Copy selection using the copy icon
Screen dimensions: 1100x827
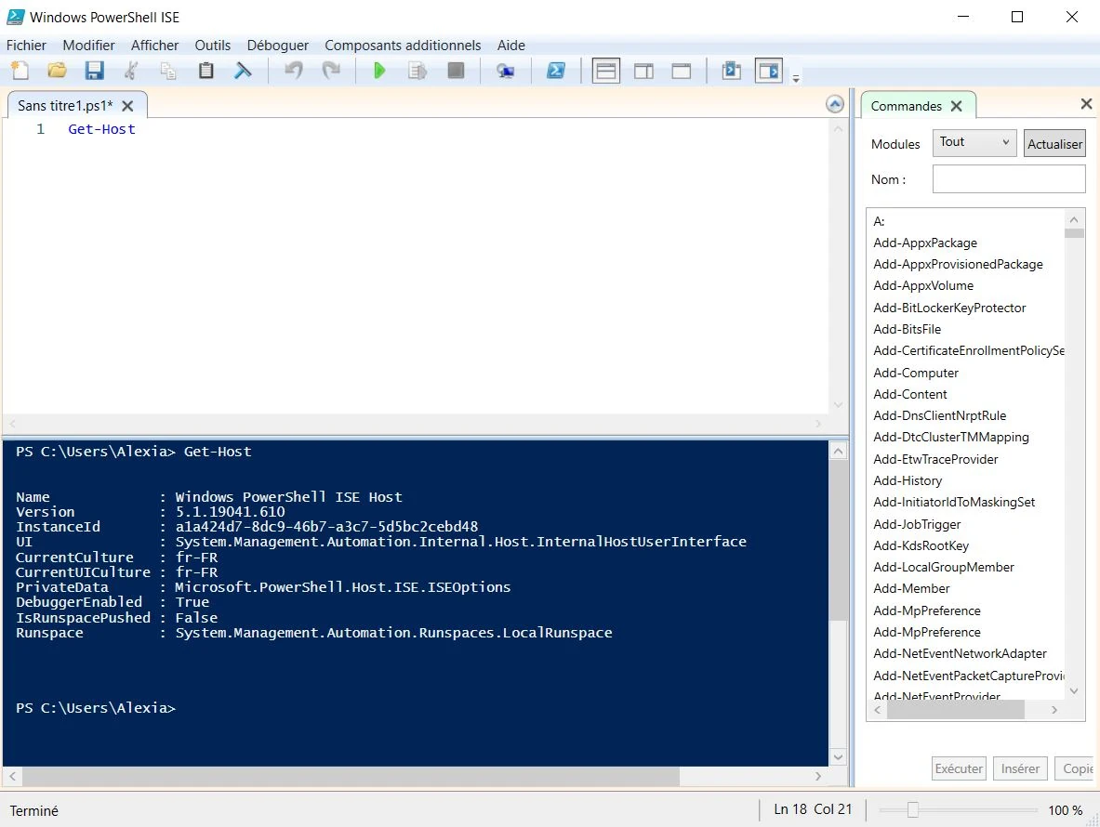(x=168, y=71)
